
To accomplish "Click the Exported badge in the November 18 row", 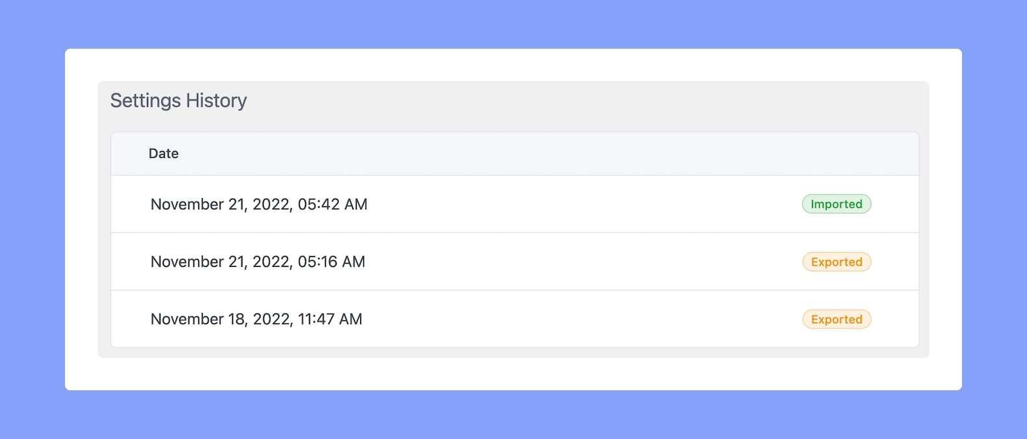I will click(x=837, y=319).
